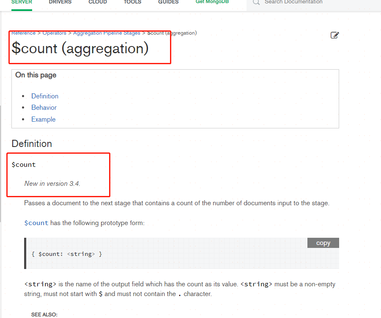Click the copy button on the code block
The height and width of the screenshot is (318, 381).
(x=323, y=242)
